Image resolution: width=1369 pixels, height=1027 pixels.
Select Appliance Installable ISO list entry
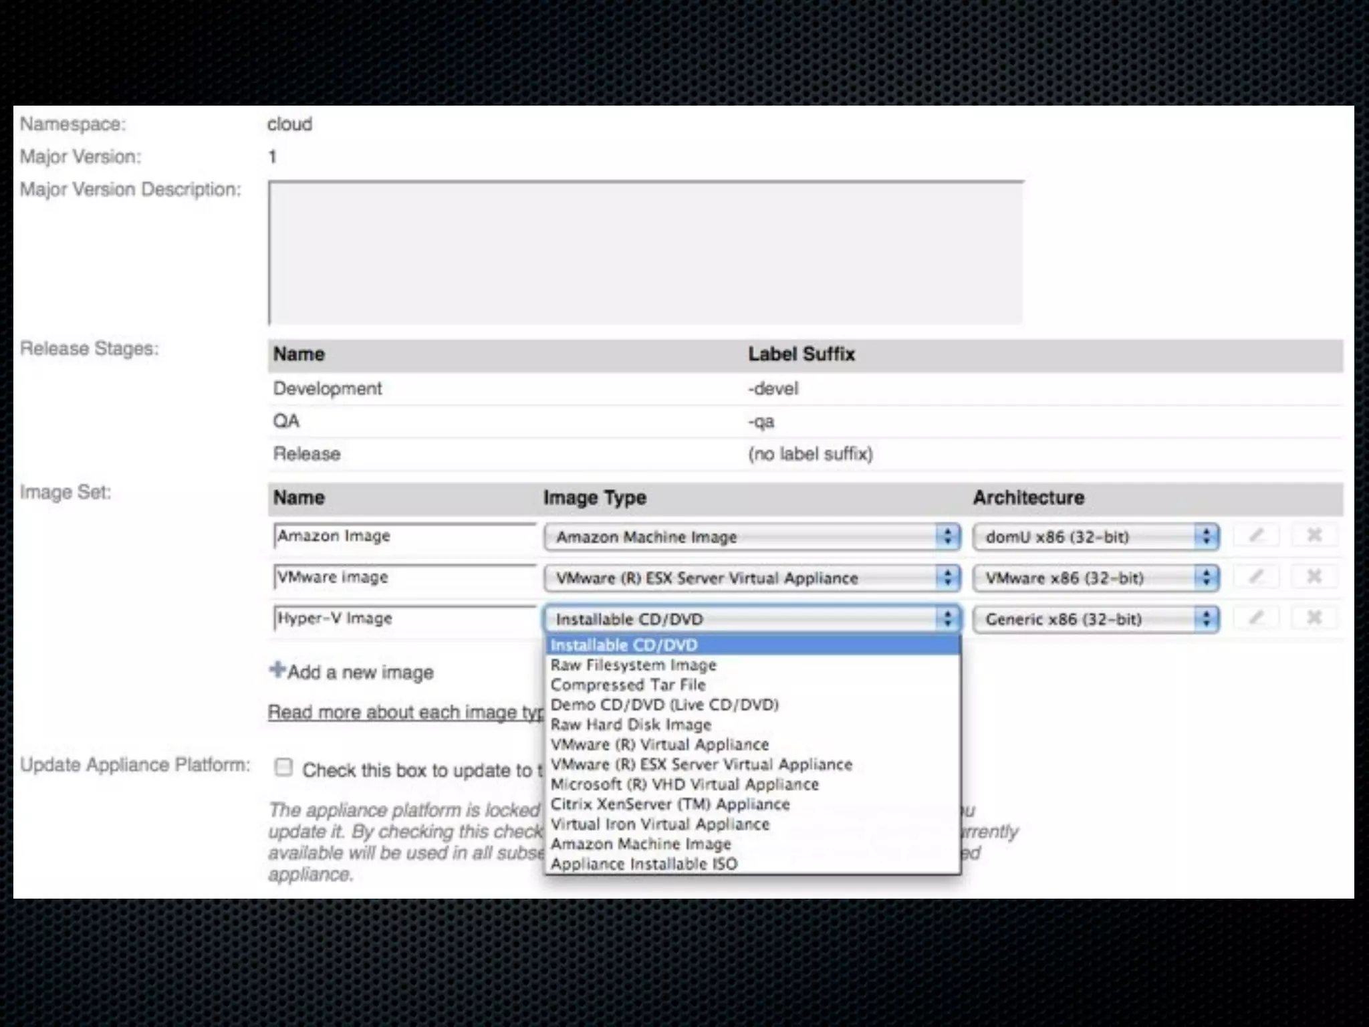pyautogui.click(x=644, y=864)
